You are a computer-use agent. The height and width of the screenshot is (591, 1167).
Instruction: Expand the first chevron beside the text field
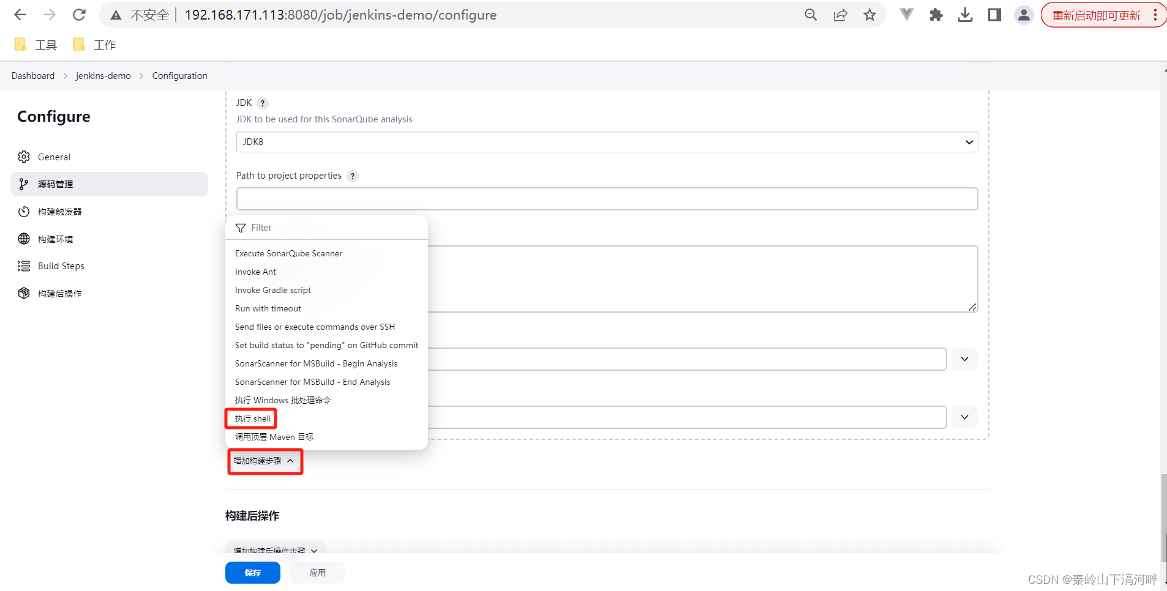[x=964, y=359]
